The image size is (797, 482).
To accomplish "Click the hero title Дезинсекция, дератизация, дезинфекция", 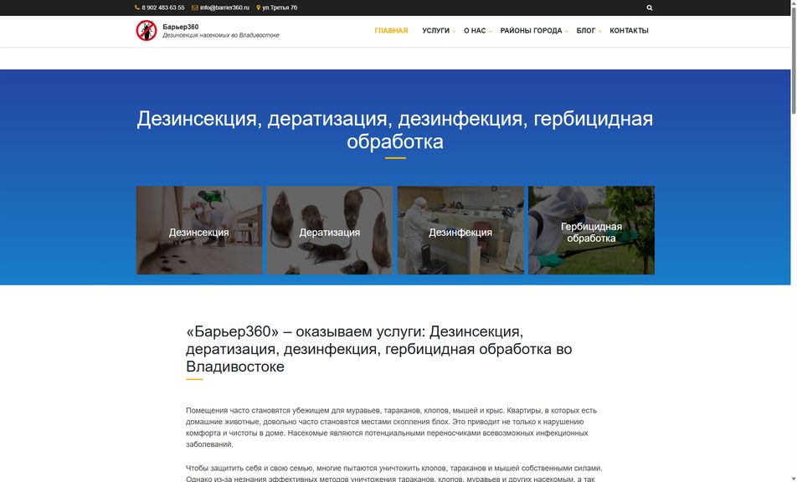I will coord(395,130).
